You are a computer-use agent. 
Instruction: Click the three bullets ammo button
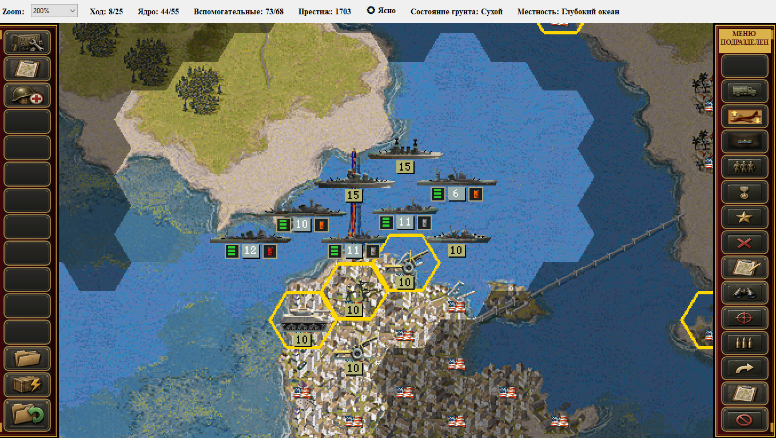[x=744, y=343]
